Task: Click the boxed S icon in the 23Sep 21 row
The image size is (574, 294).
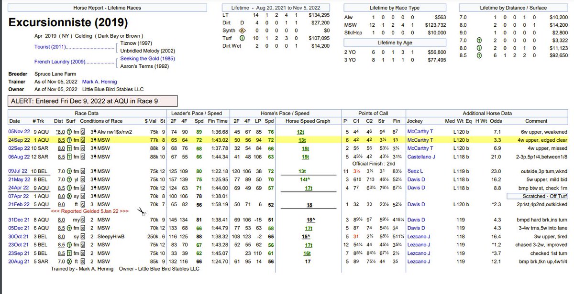Action: click(x=82, y=253)
